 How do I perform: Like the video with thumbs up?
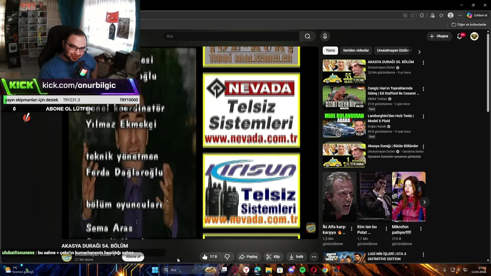point(210,257)
